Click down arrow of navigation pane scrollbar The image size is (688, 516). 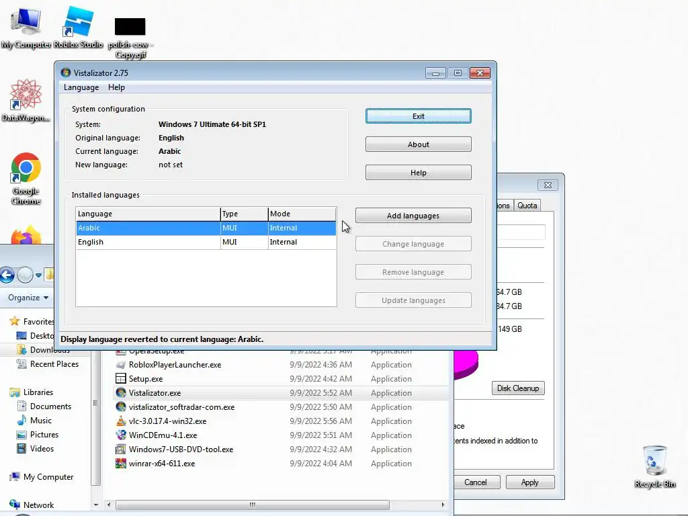(95, 505)
